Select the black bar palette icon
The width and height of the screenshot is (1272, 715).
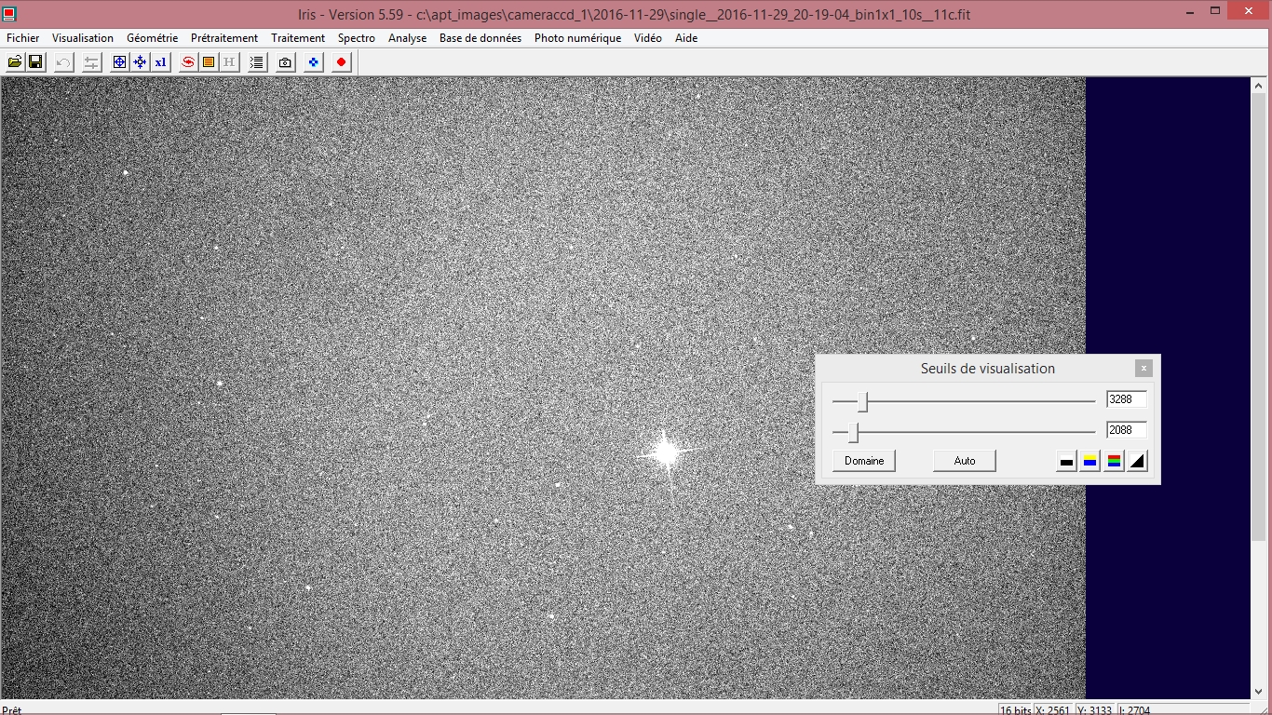point(1067,461)
